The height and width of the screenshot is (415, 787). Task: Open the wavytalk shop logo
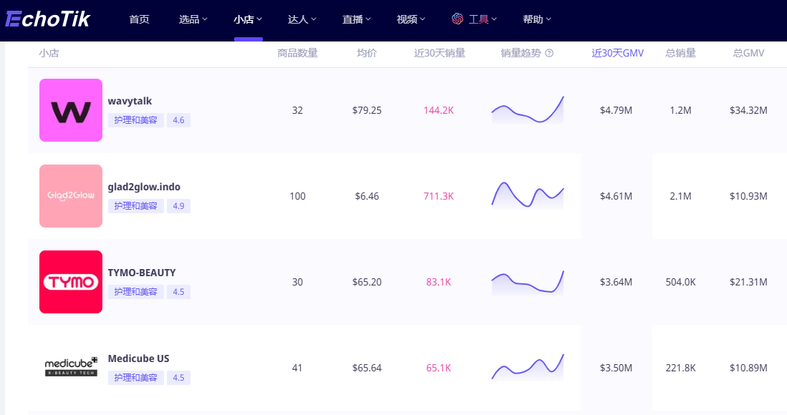pyautogui.click(x=71, y=110)
